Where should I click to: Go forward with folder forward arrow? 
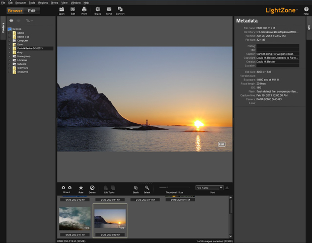coord(18,21)
